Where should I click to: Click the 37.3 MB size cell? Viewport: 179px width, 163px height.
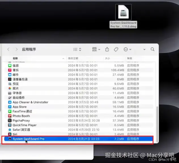point(118,120)
